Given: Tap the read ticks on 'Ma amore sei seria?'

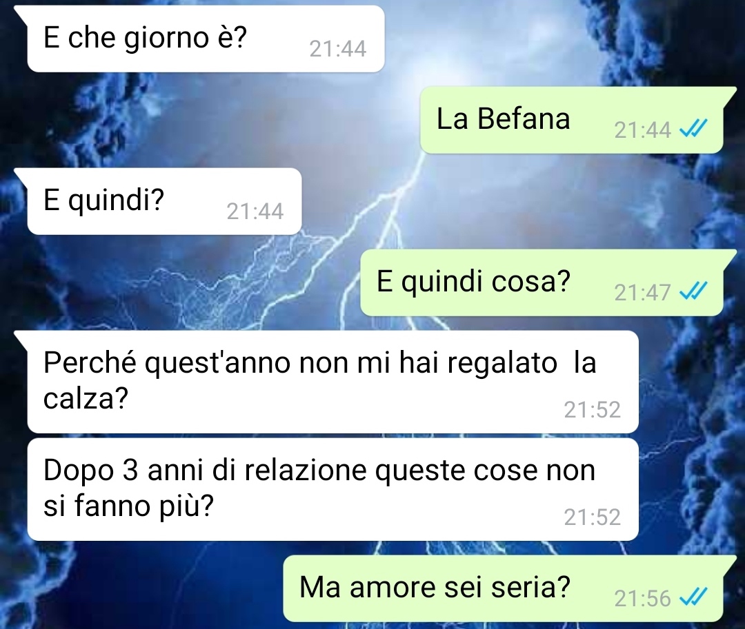Looking at the screenshot, I should click(693, 597).
